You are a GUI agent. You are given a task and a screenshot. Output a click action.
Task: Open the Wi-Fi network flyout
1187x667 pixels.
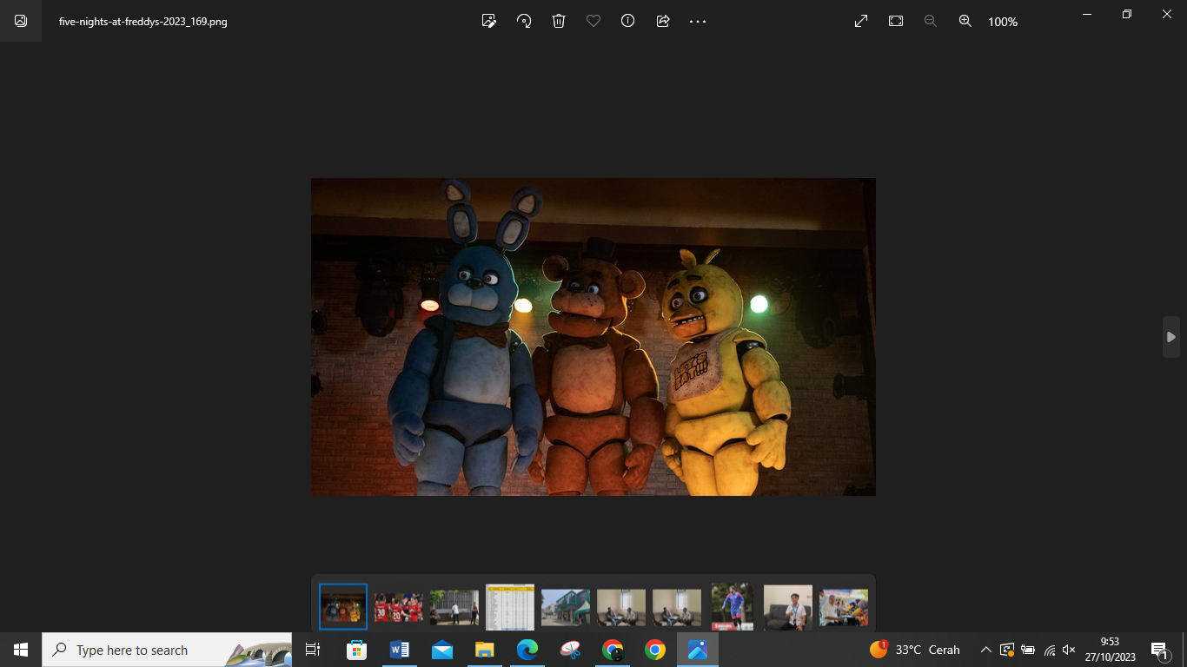[1050, 650]
